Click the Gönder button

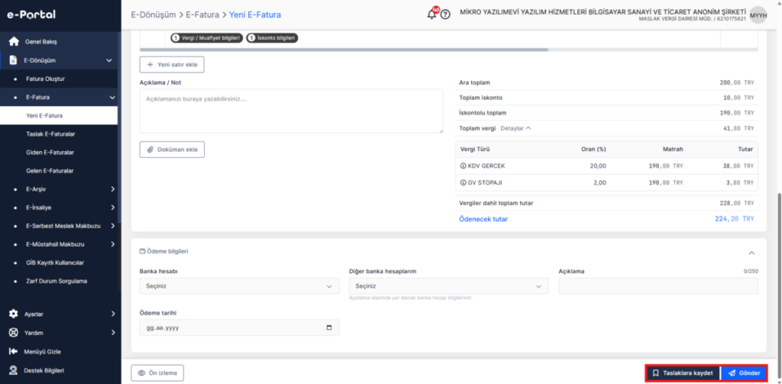tap(744, 373)
